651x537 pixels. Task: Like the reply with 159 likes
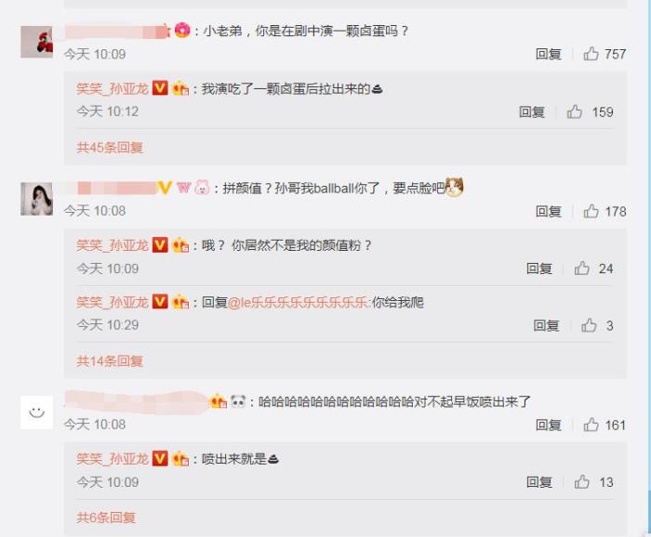(574, 112)
